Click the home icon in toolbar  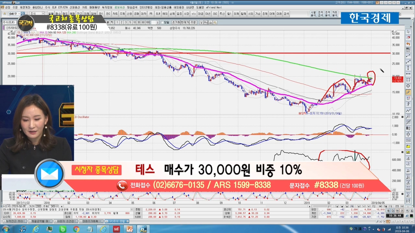5,14
